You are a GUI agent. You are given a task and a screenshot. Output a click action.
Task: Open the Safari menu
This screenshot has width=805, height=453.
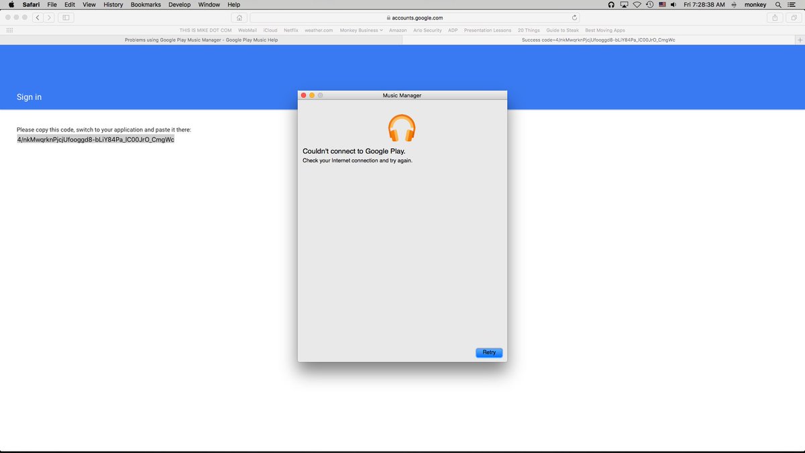tap(31, 5)
